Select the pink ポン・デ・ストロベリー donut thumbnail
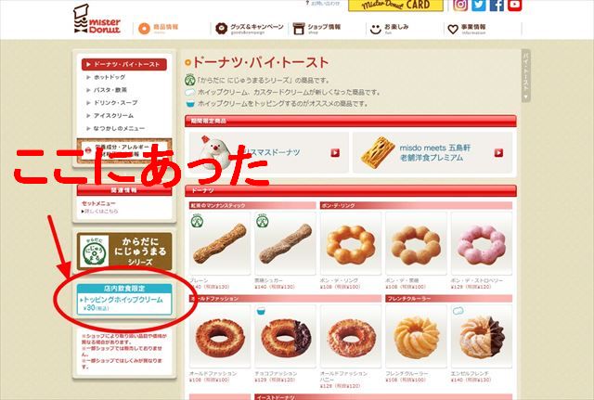The image size is (594, 400). (482, 243)
